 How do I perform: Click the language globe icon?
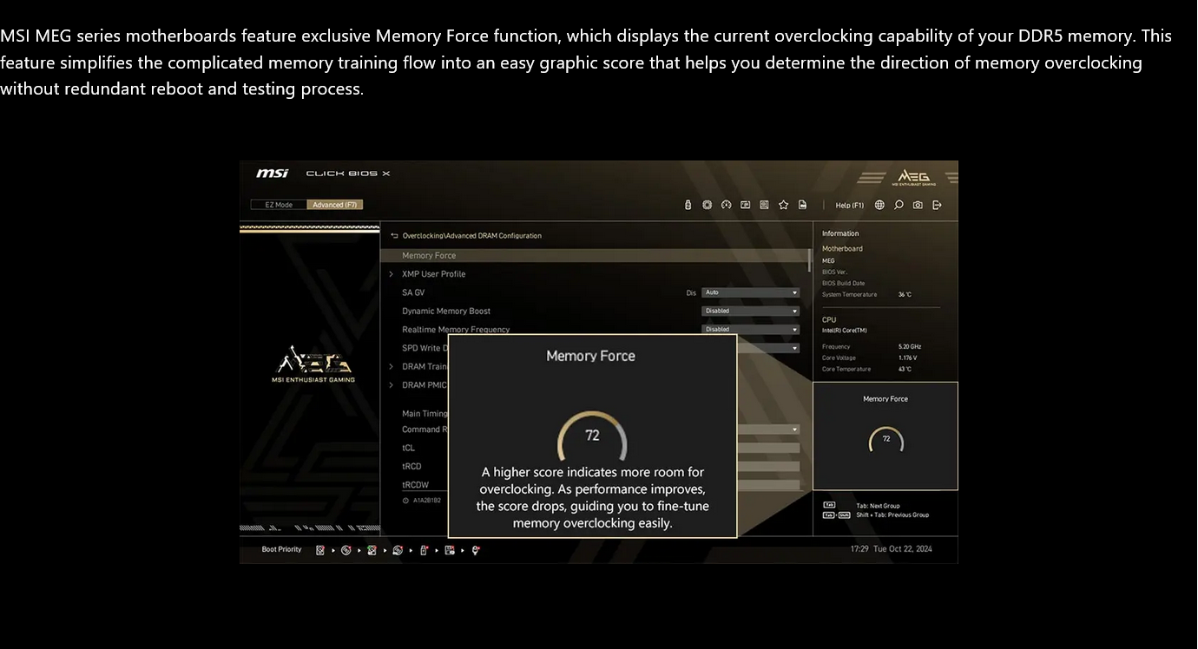[879, 206]
